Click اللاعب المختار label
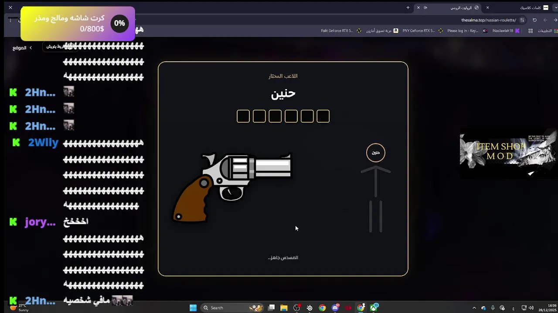This screenshot has height=313, width=558. click(283, 76)
